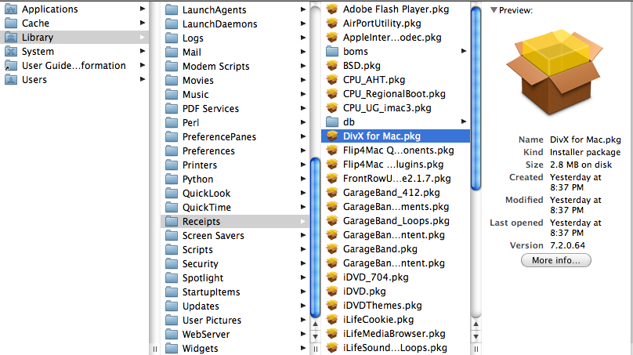Screen dimensions: 633x355
Task: Select the BSD.pkg package icon
Action: click(x=332, y=65)
